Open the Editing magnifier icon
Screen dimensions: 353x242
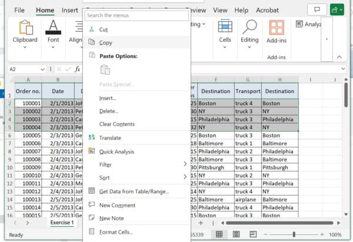pos(249,27)
